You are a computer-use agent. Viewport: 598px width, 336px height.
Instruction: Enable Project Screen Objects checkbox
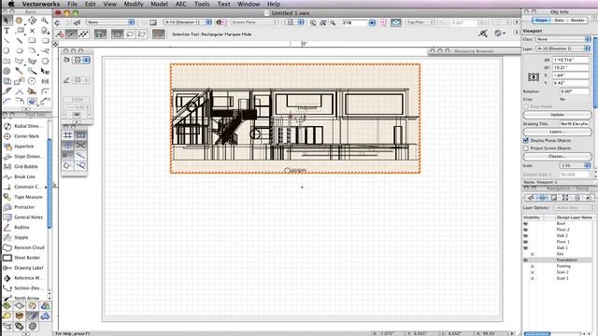[x=526, y=148]
